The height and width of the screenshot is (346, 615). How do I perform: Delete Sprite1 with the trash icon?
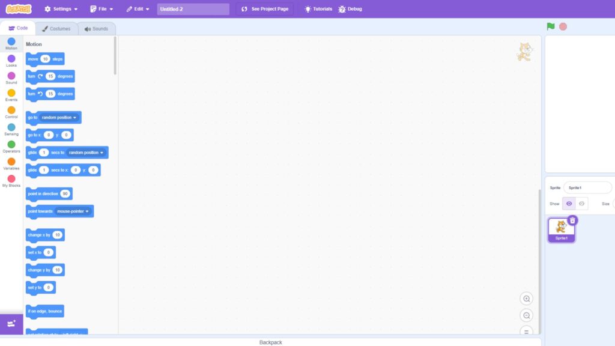pyautogui.click(x=572, y=220)
